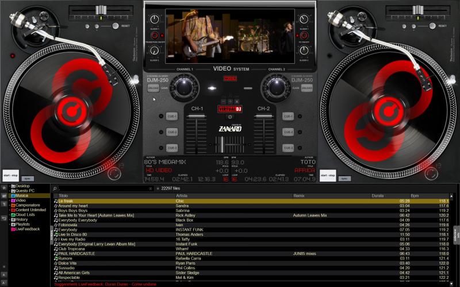Select the LiveFeedback folder icon

(x=14, y=229)
